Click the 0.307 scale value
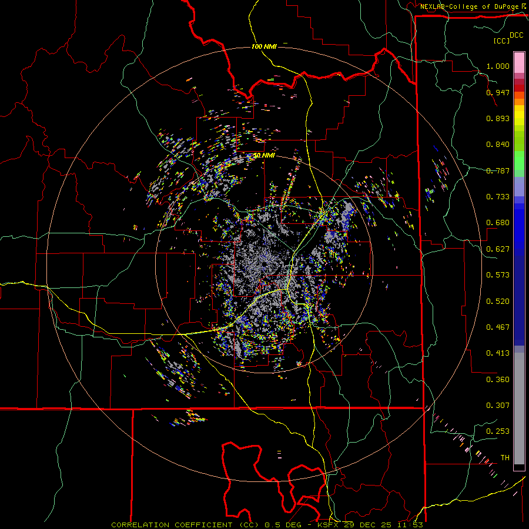This screenshot has width=529, height=529. tap(498, 406)
